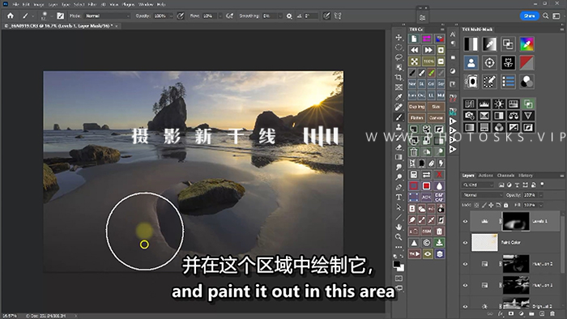This screenshot has width=567, height=319.
Task: Select the Levels 1 layer mask thumbnail
Action: (516, 221)
